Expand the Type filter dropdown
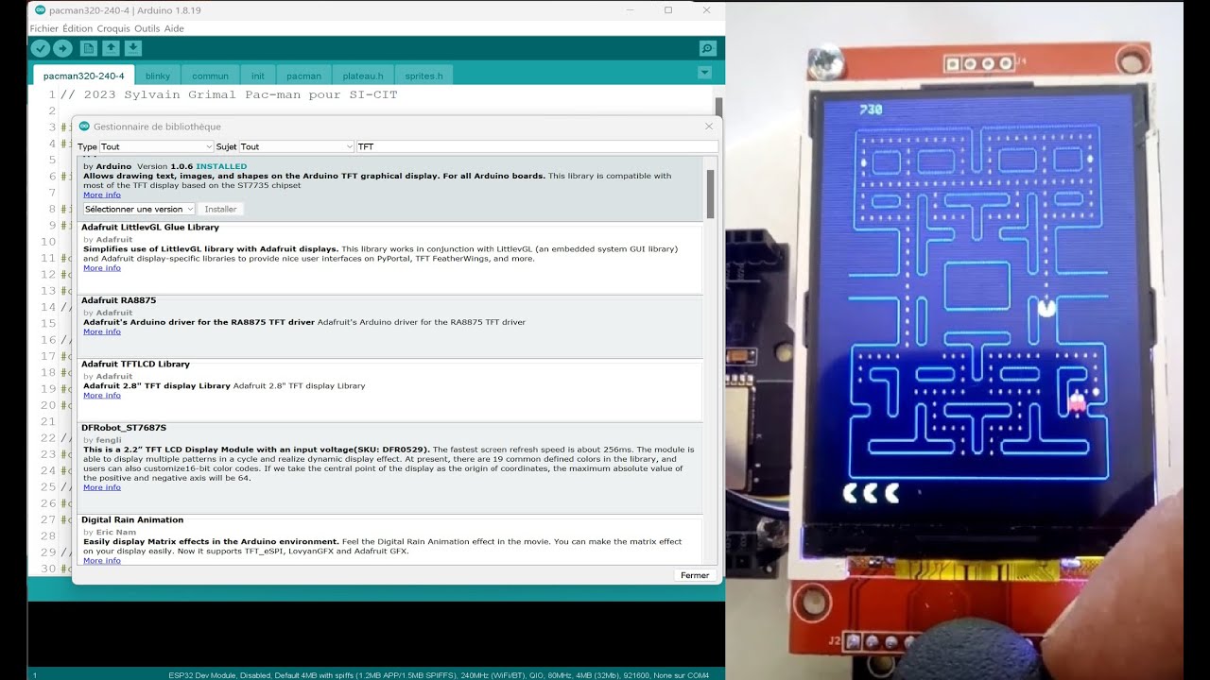 pyautogui.click(x=157, y=146)
